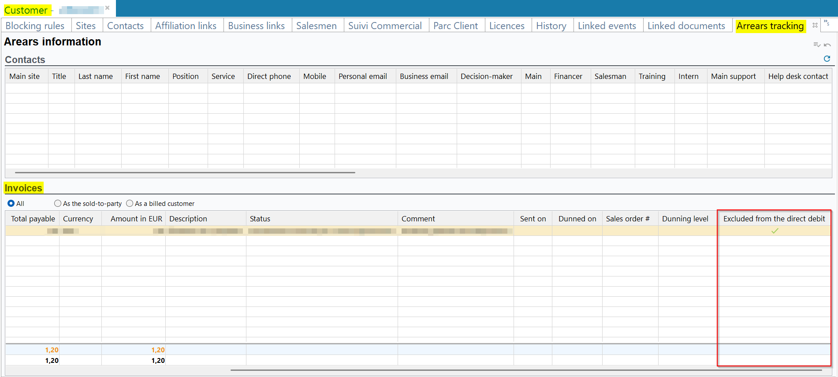Click the checklist validate icon
The height and width of the screenshot is (377, 838).
pyautogui.click(x=816, y=45)
